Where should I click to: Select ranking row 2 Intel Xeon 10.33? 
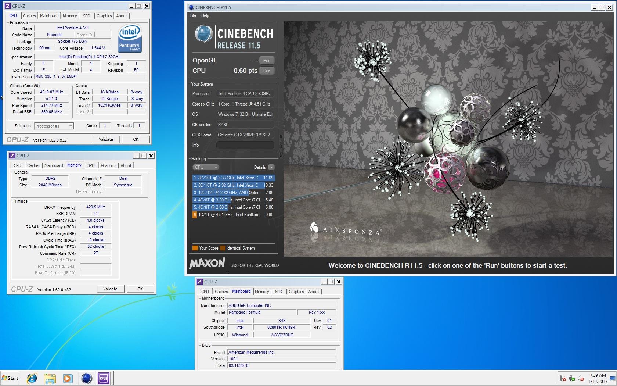tap(234, 185)
